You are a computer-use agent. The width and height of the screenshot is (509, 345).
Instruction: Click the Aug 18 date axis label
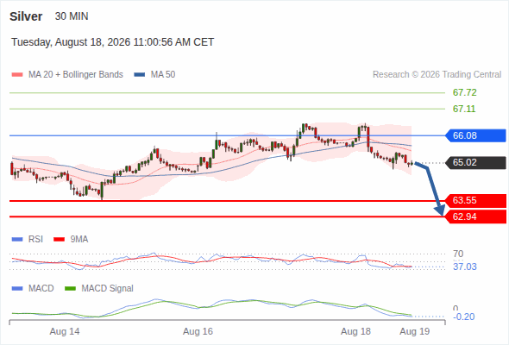coord(355,331)
